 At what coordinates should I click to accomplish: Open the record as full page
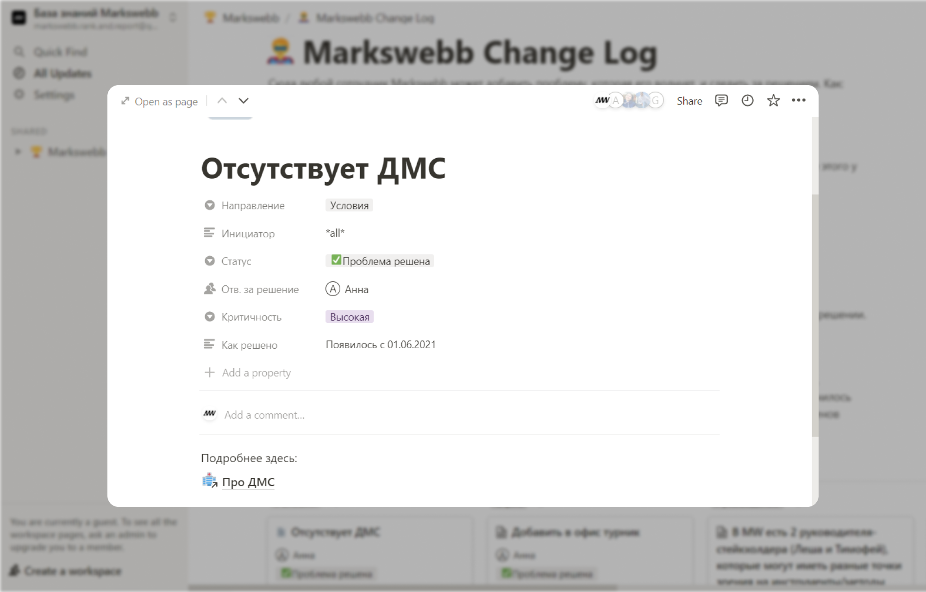pyautogui.click(x=159, y=101)
